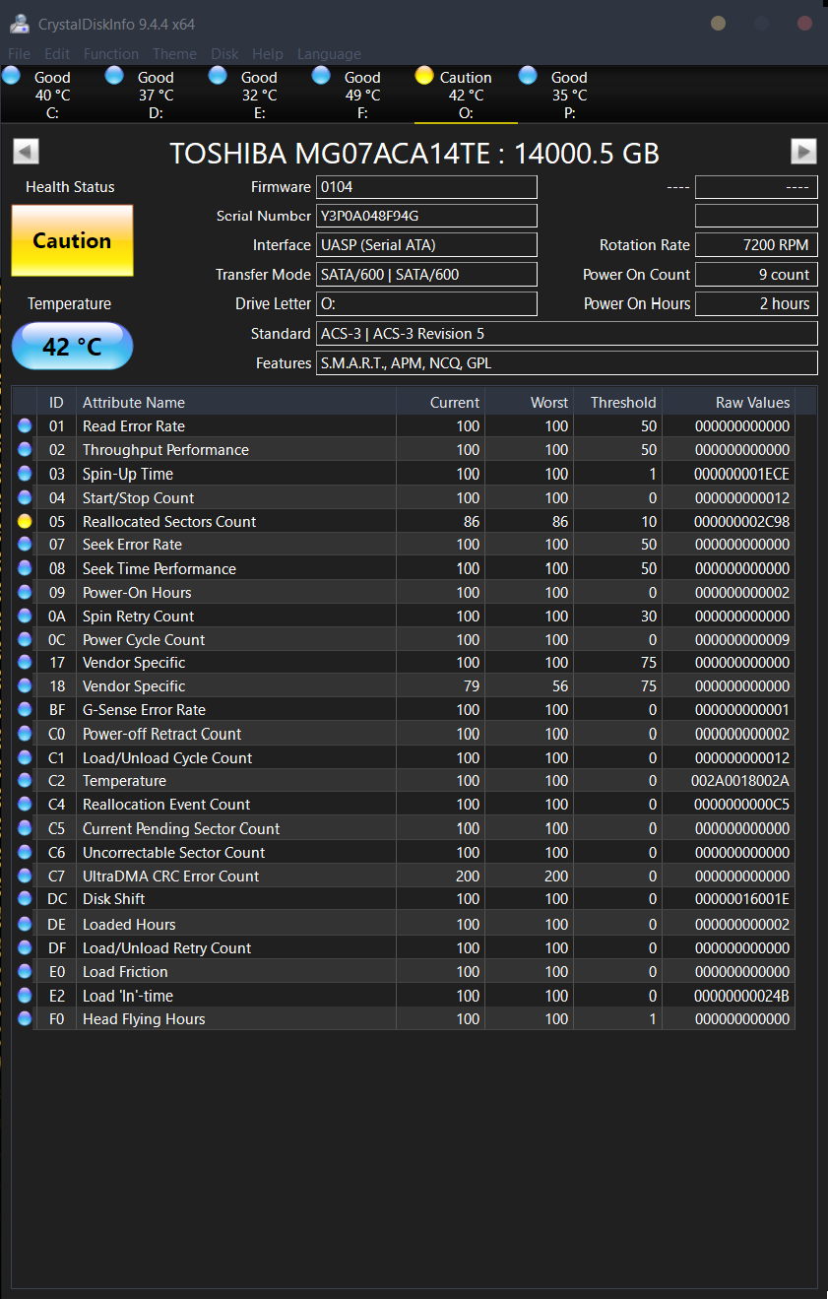Switch to disk P: at 35 °C
Screen dimensions: 828x1299
click(568, 94)
